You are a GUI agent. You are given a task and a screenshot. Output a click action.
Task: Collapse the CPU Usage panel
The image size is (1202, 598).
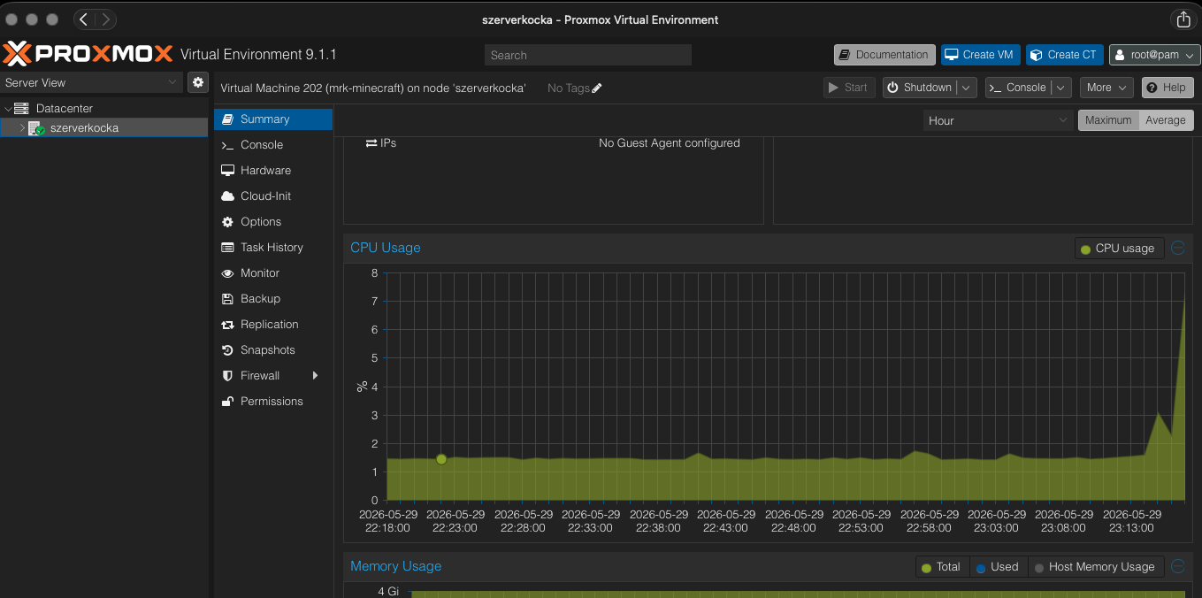[x=1178, y=248]
